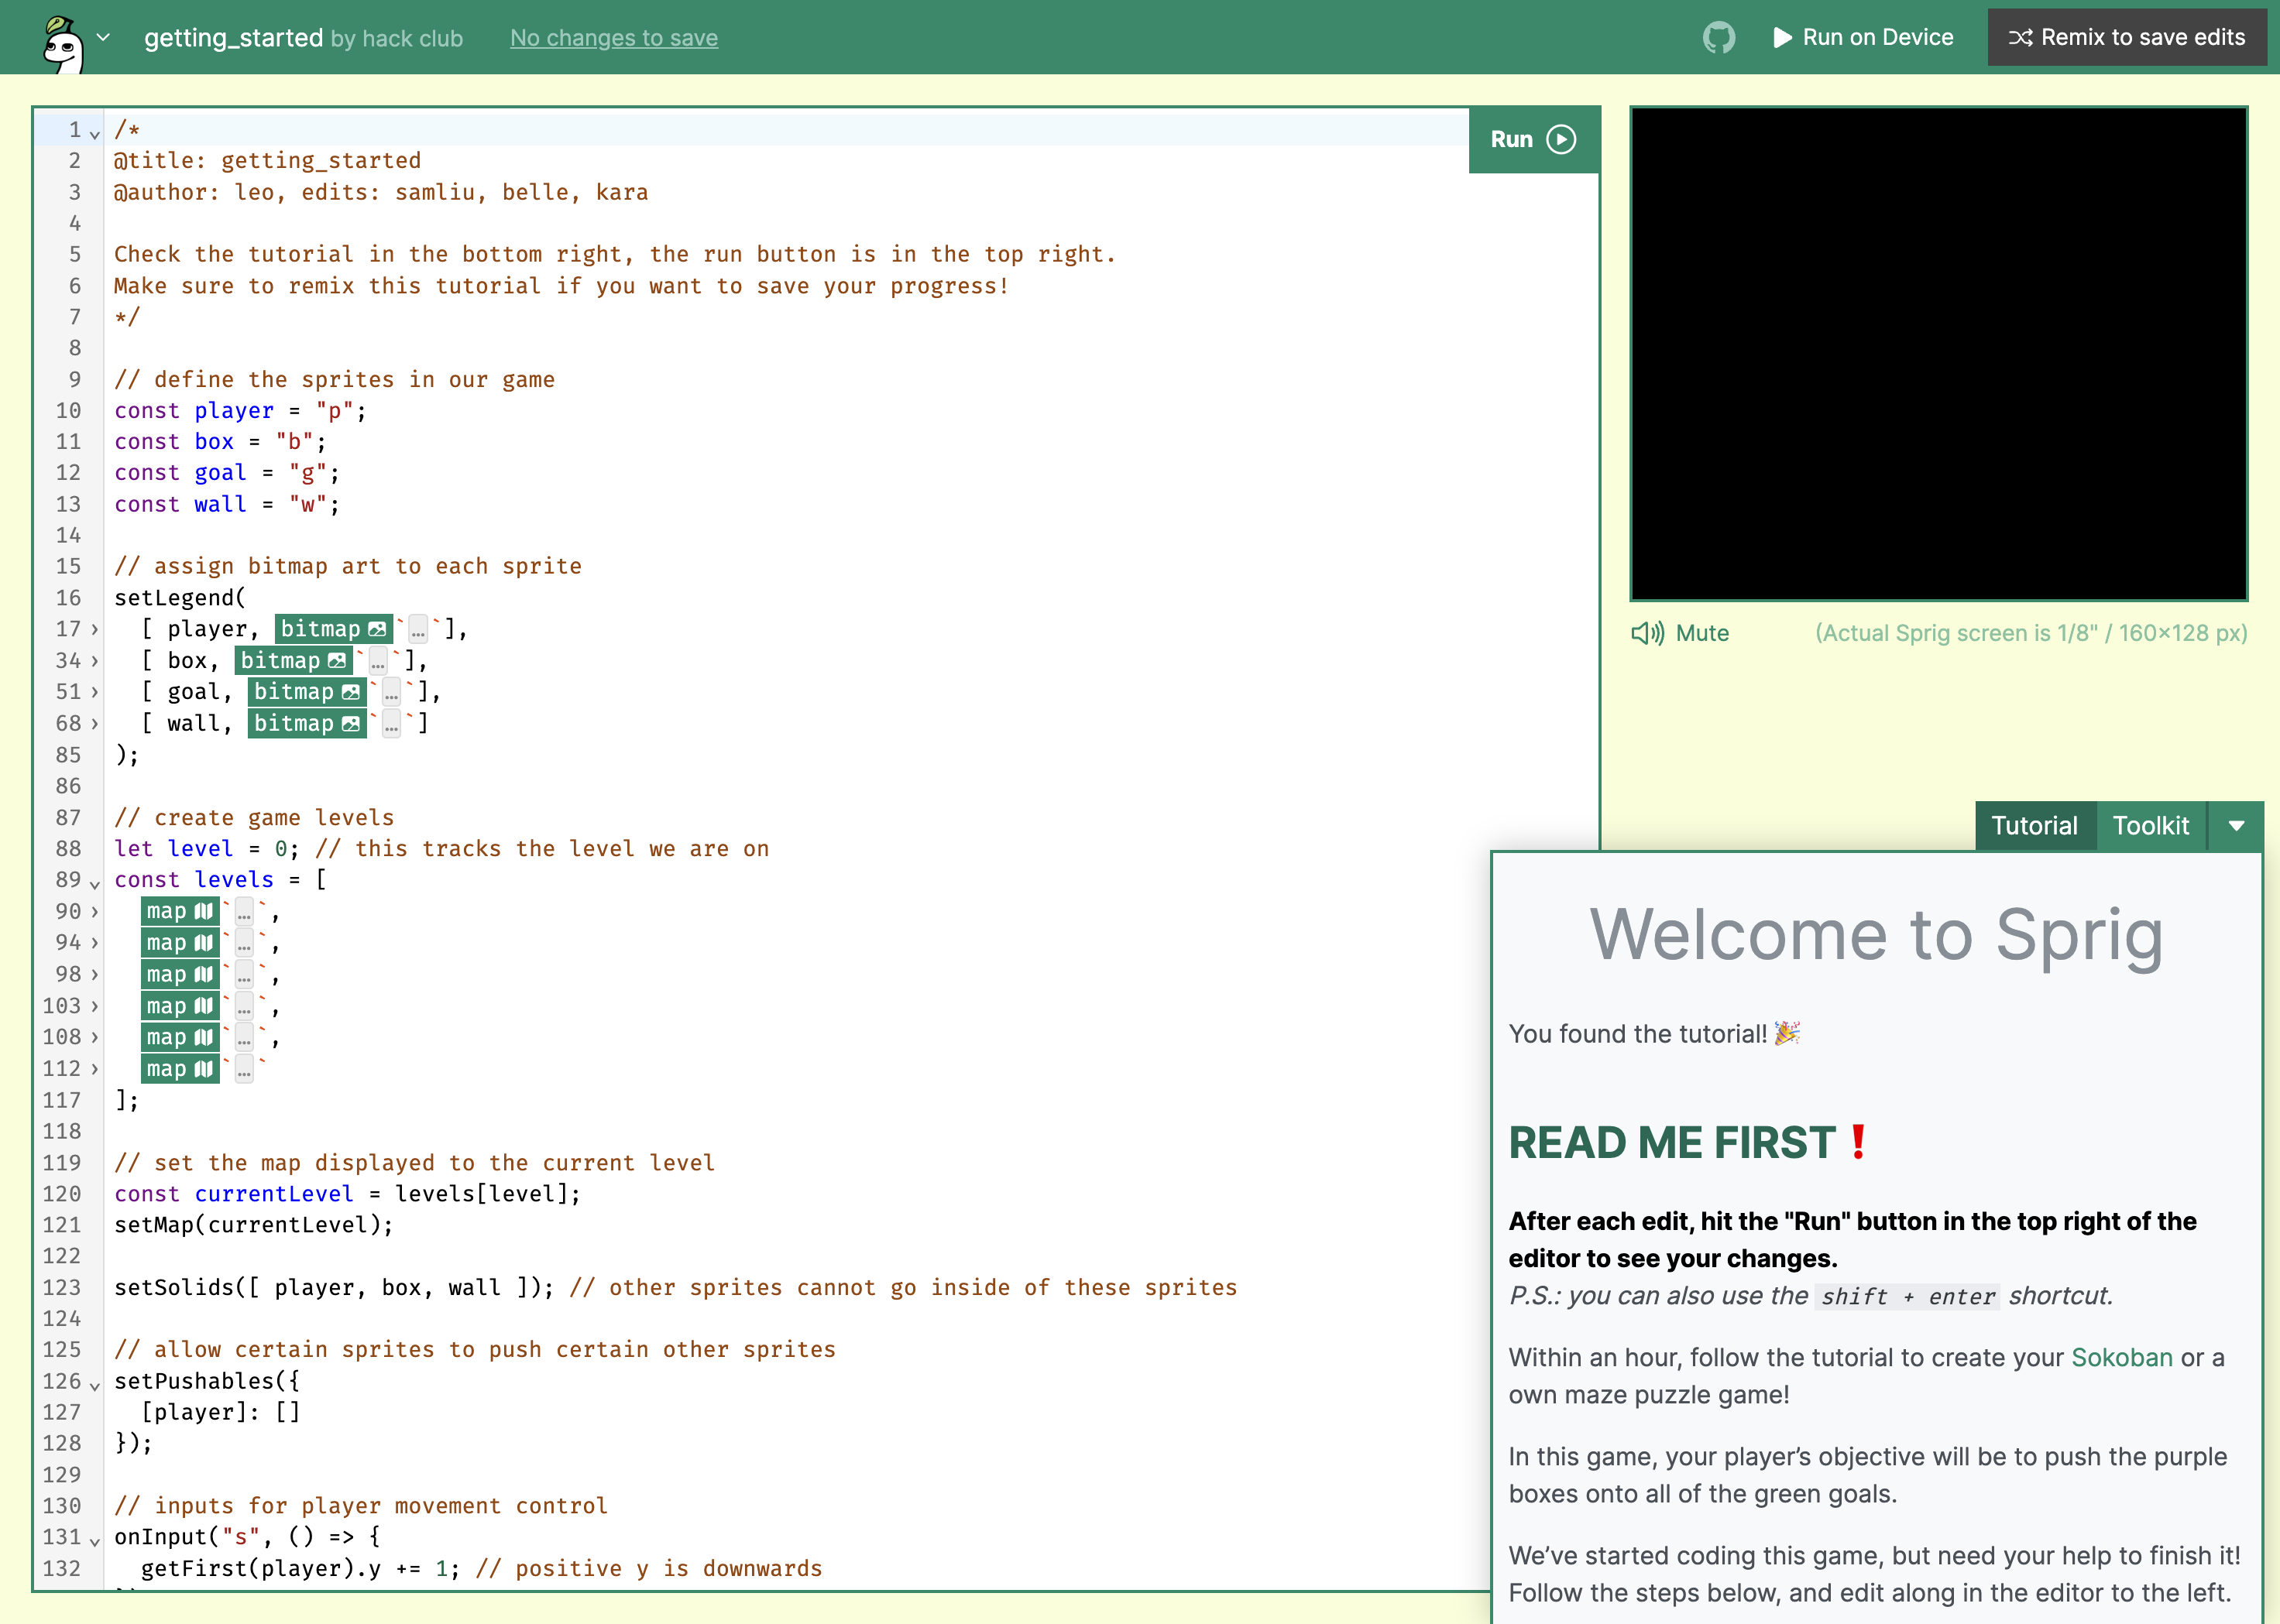Open the Sokoban link in tutorial
Image resolution: width=2280 pixels, height=1624 pixels.
click(x=2121, y=1357)
